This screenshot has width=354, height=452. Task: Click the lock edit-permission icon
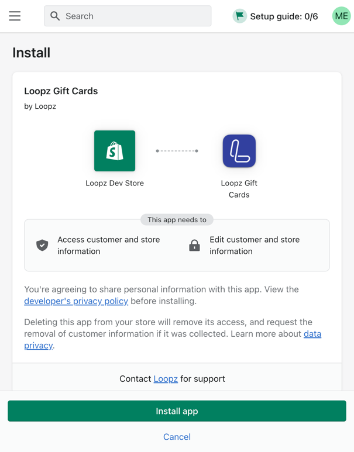[194, 246]
